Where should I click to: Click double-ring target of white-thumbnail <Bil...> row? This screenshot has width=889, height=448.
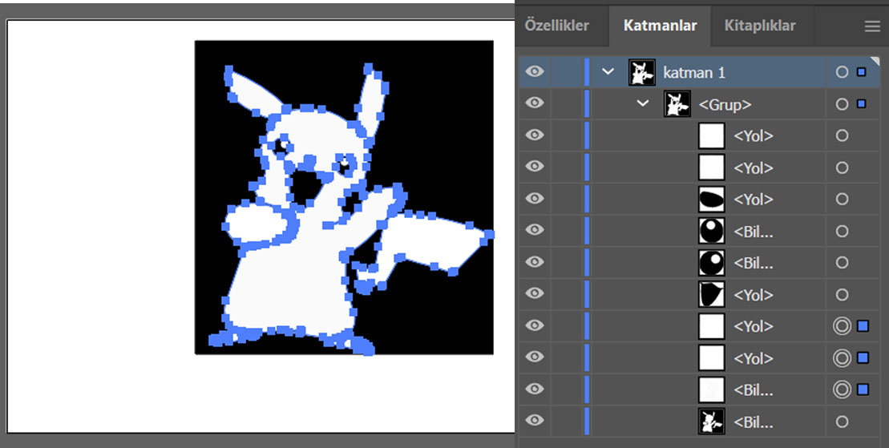[x=842, y=389]
